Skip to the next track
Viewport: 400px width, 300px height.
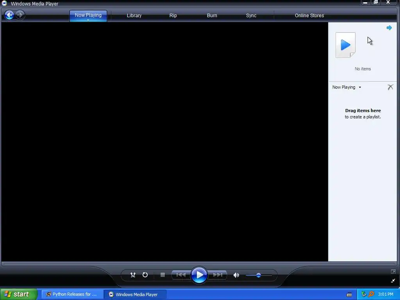(x=217, y=275)
